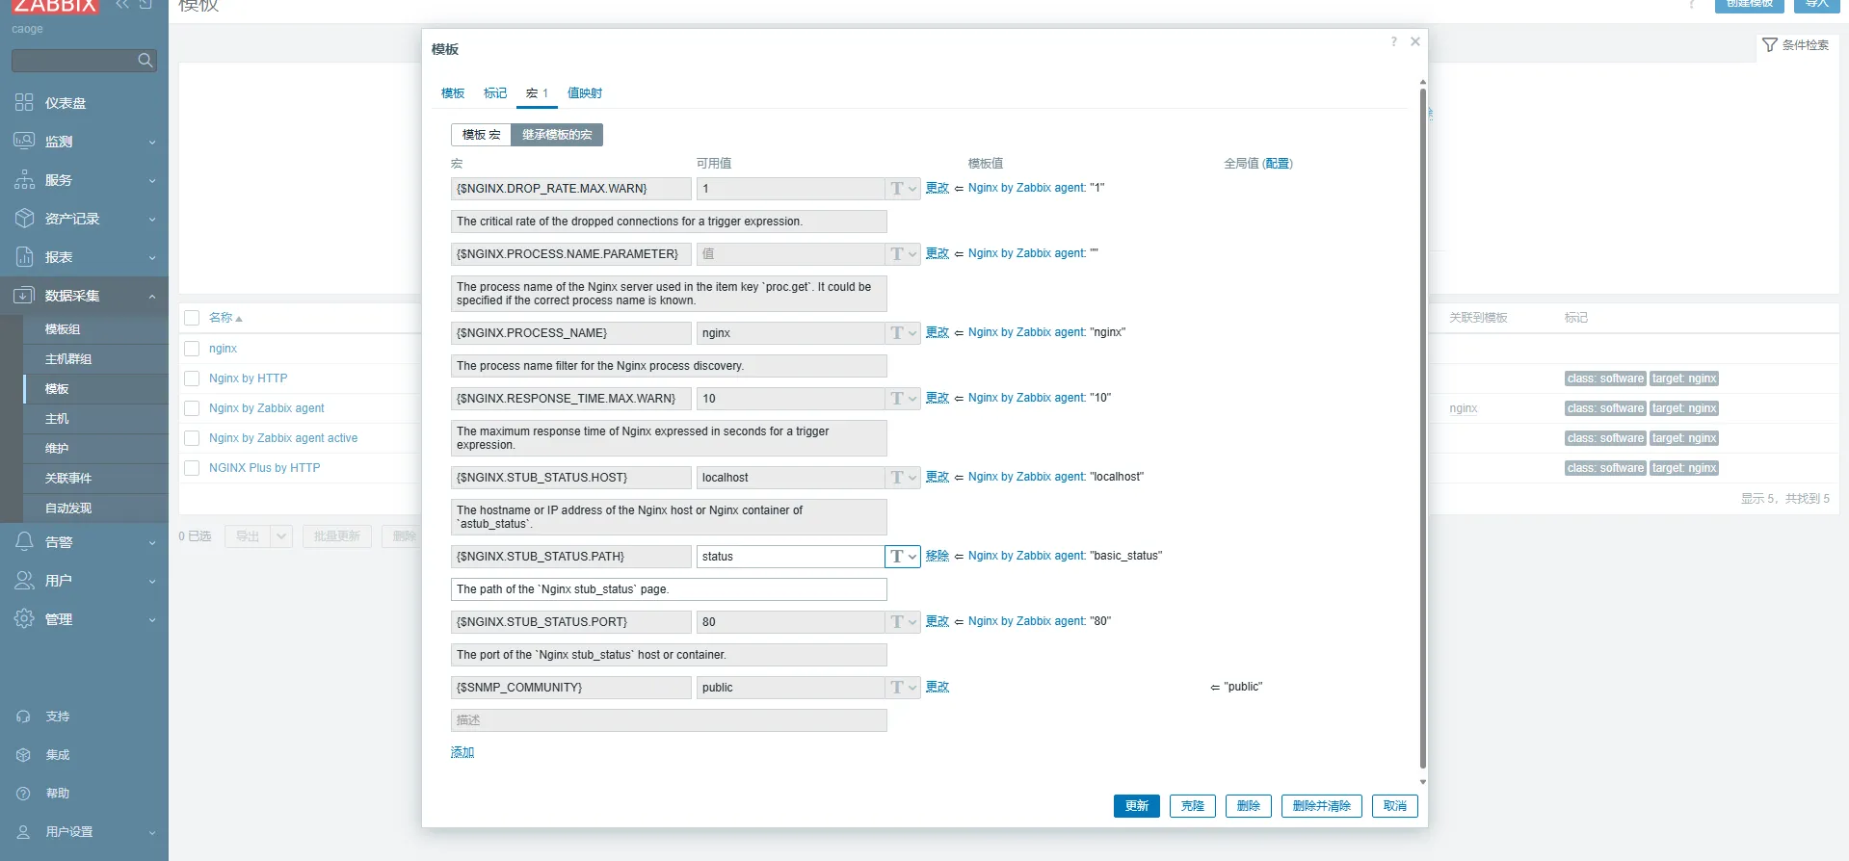Check the Nginx by Zabbix agent checkbox
Image resolution: width=1849 pixels, height=861 pixels.
tap(192, 408)
